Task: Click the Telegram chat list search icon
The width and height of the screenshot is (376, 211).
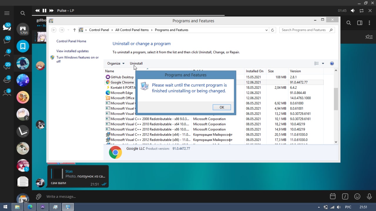Action: pos(23,13)
